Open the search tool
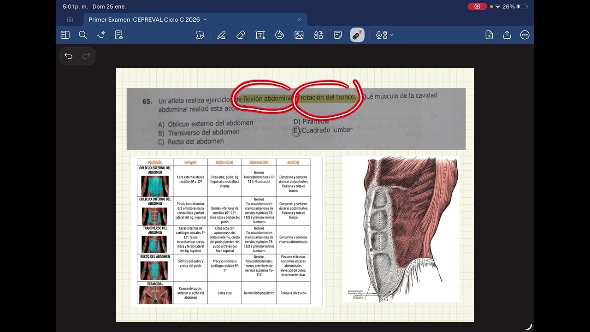Viewport: 590px width, 332px height. pos(83,35)
